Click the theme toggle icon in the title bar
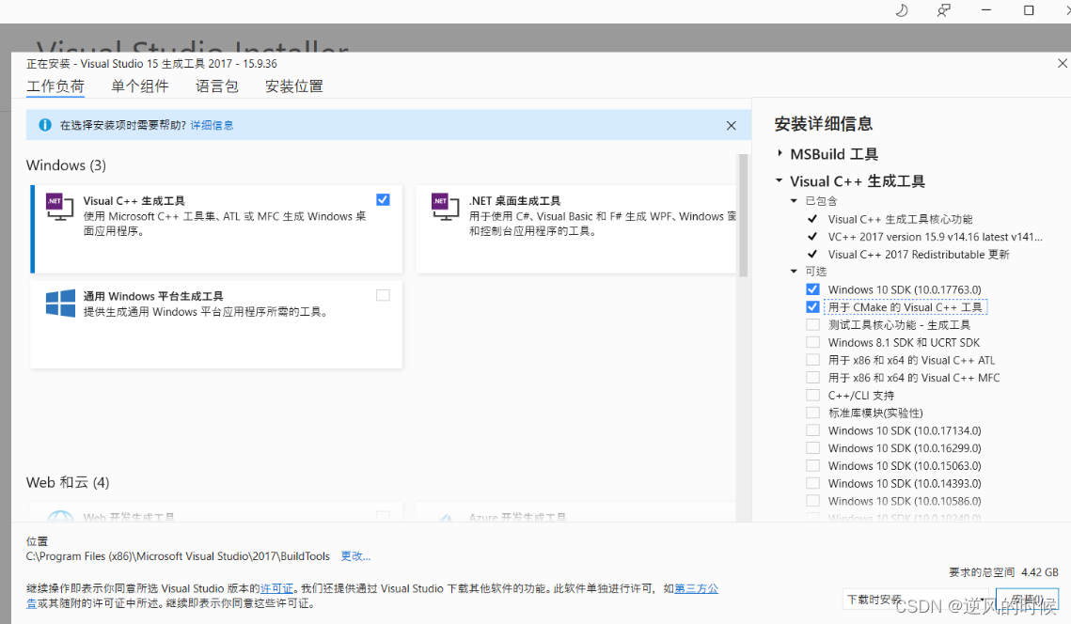Image resolution: width=1071 pixels, height=624 pixels. [x=900, y=10]
